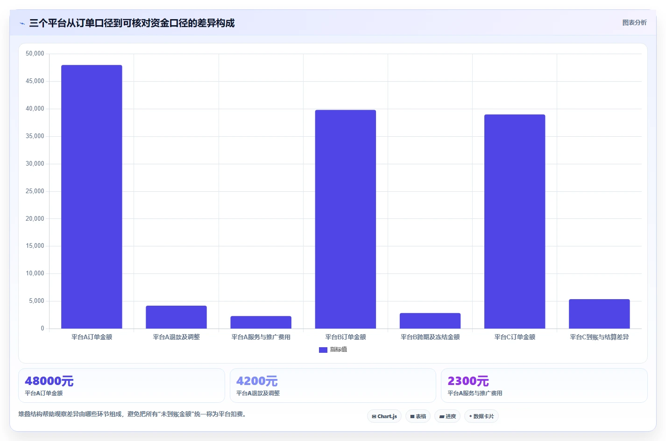Open the 48000元 data card
The width and height of the screenshot is (666, 441).
[x=121, y=385]
